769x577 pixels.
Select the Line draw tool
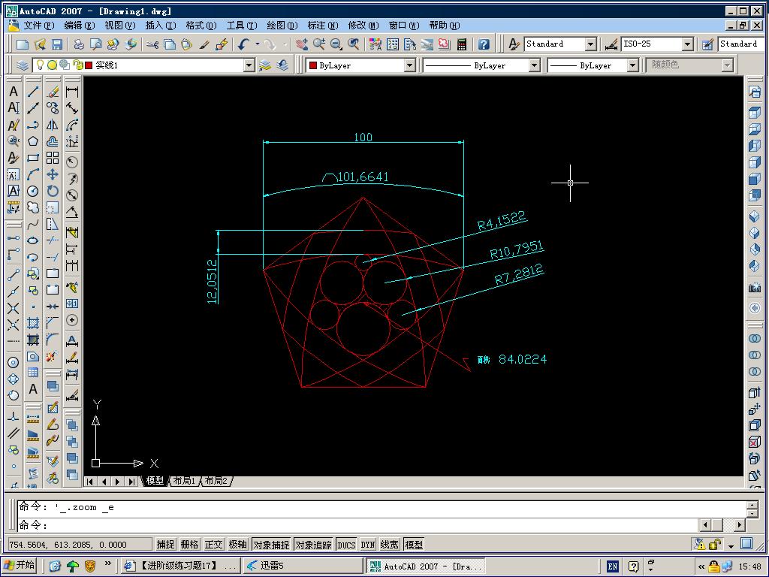33,92
